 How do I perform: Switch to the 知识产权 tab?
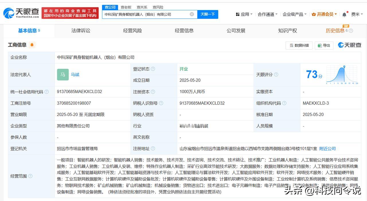tap(288, 31)
